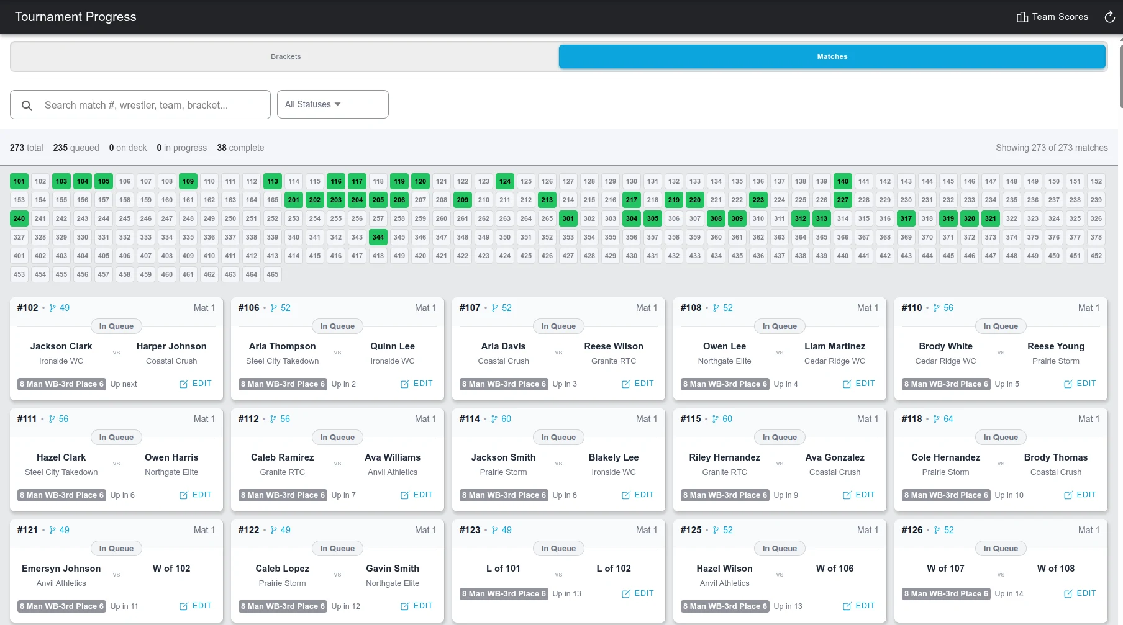Click 'Up in 14' on match #126
The height and width of the screenshot is (625, 1123).
[x=1009, y=594]
